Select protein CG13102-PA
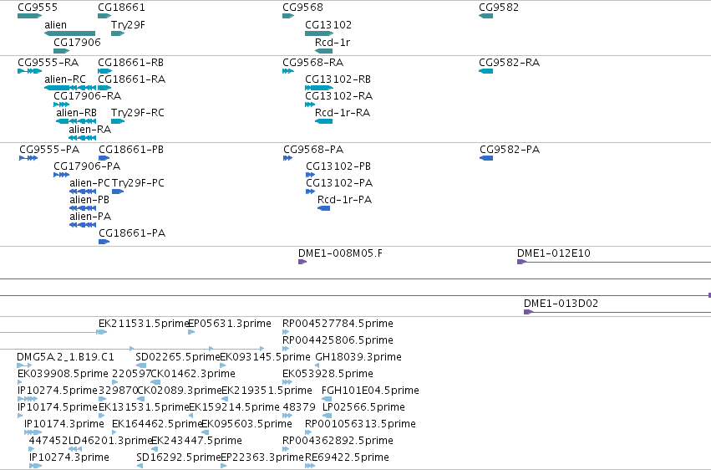The width and height of the screenshot is (711, 470). click(310, 192)
